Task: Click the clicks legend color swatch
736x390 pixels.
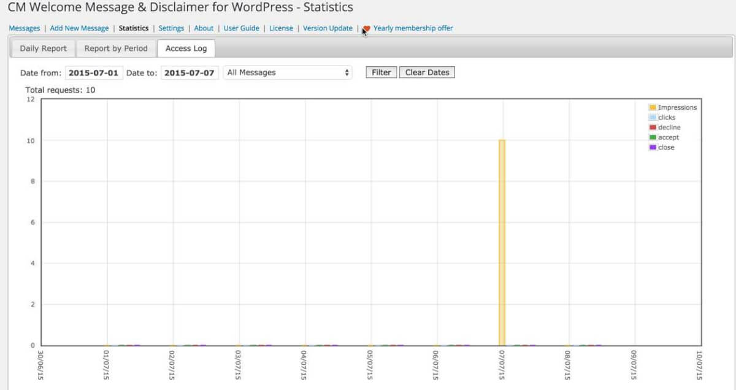Action: (x=653, y=117)
